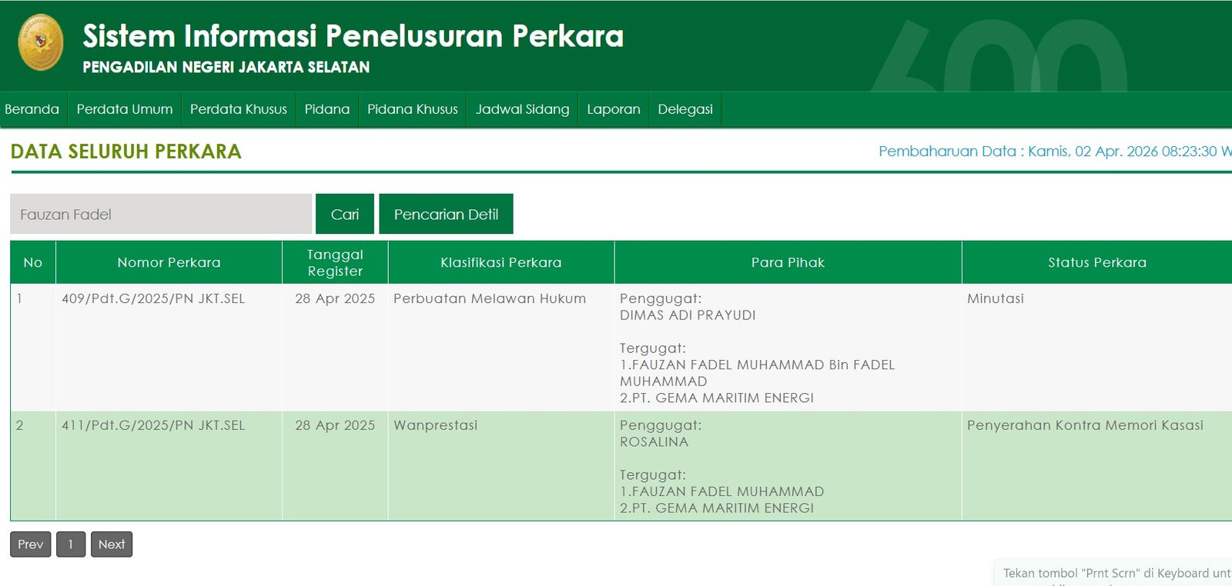
Task: Open Pencarian Detil advanced search
Action: pos(446,214)
